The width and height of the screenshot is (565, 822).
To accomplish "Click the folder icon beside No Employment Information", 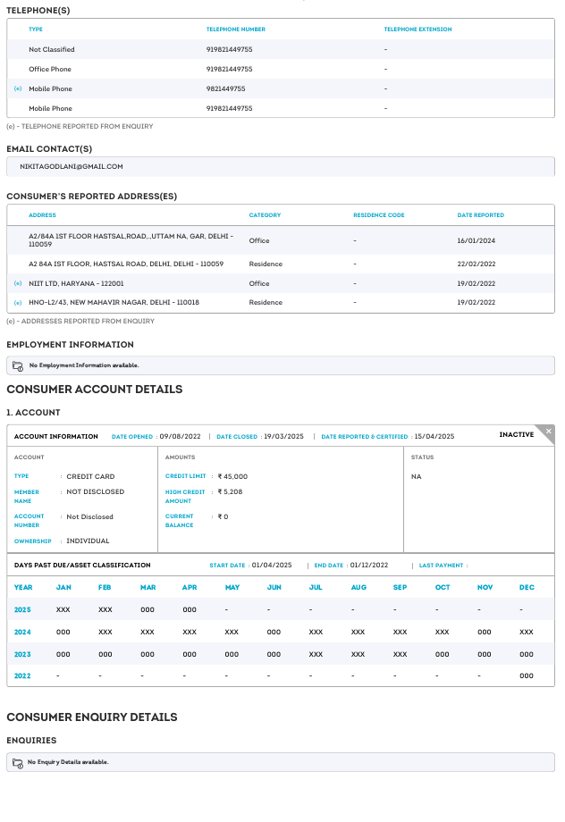I will [x=19, y=365].
